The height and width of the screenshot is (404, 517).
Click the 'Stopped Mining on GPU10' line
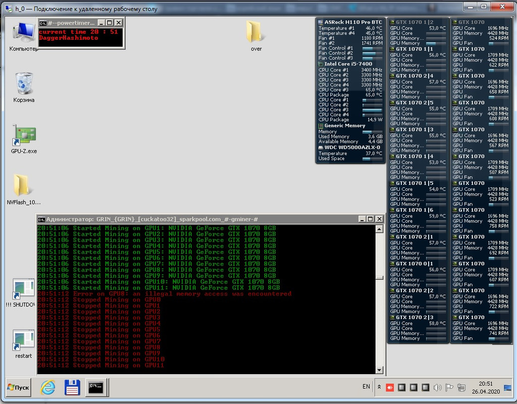click(x=100, y=359)
